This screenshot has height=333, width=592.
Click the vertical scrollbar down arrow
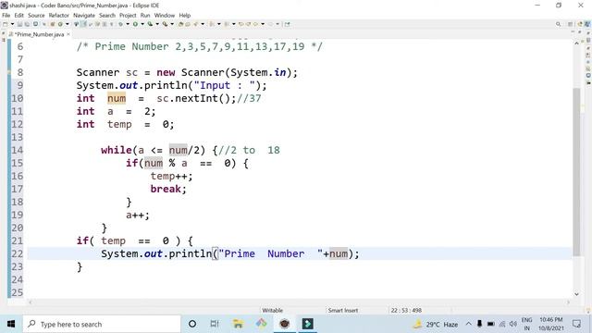point(576,294)
